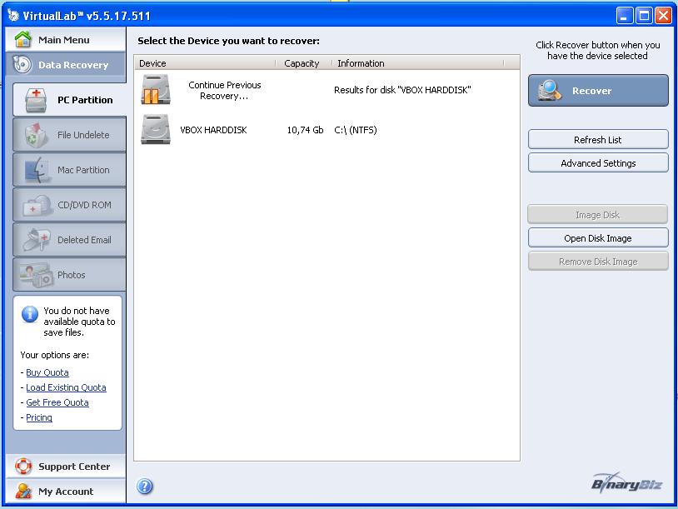Open the My Account section
Viewport: 678px width, 509px height.
click(66, 492)
